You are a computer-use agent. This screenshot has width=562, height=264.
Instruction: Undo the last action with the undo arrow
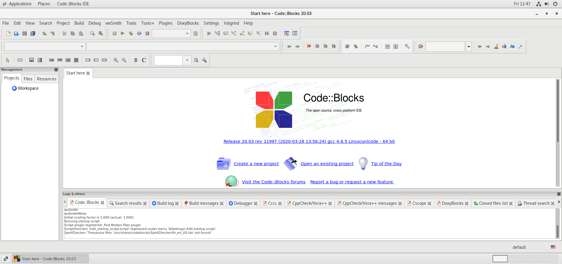pos(45,33)
